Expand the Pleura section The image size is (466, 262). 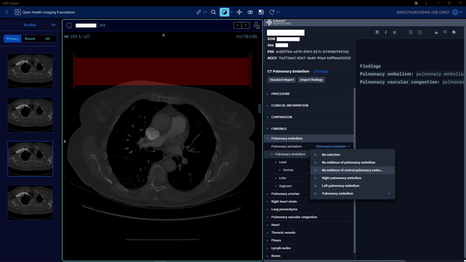(x=309, y=240)
